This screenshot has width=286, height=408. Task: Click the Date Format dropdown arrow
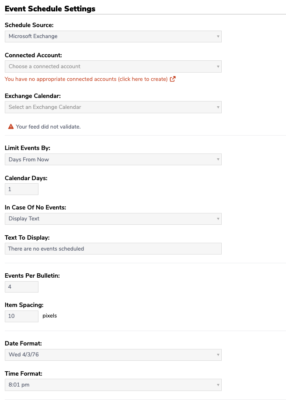click(218, 355)
